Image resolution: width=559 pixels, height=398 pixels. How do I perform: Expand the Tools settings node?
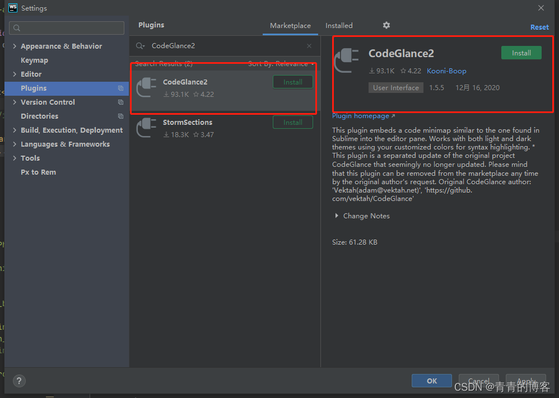(x=15, y=158)
